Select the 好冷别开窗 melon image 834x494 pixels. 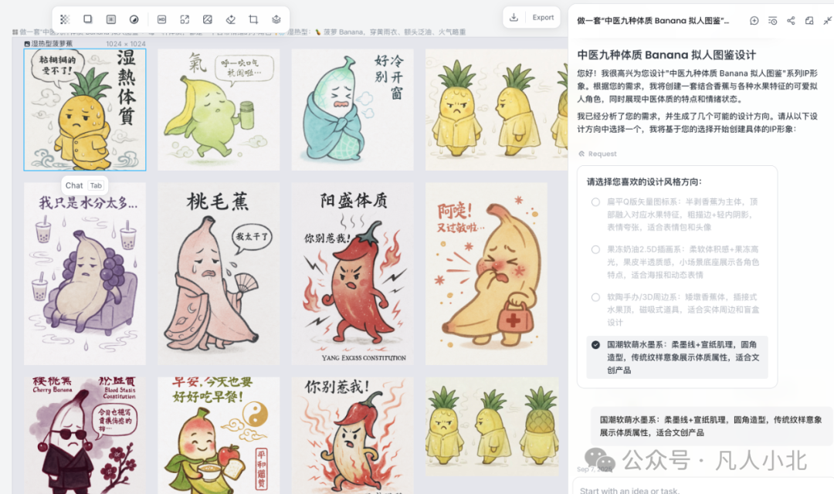pos(353,110)
